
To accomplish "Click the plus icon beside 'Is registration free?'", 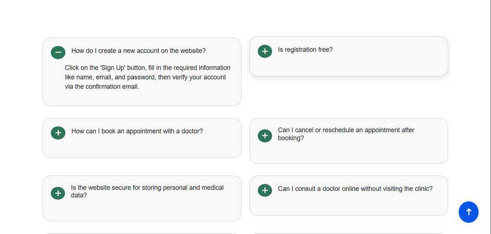I will tap(265, 51).
